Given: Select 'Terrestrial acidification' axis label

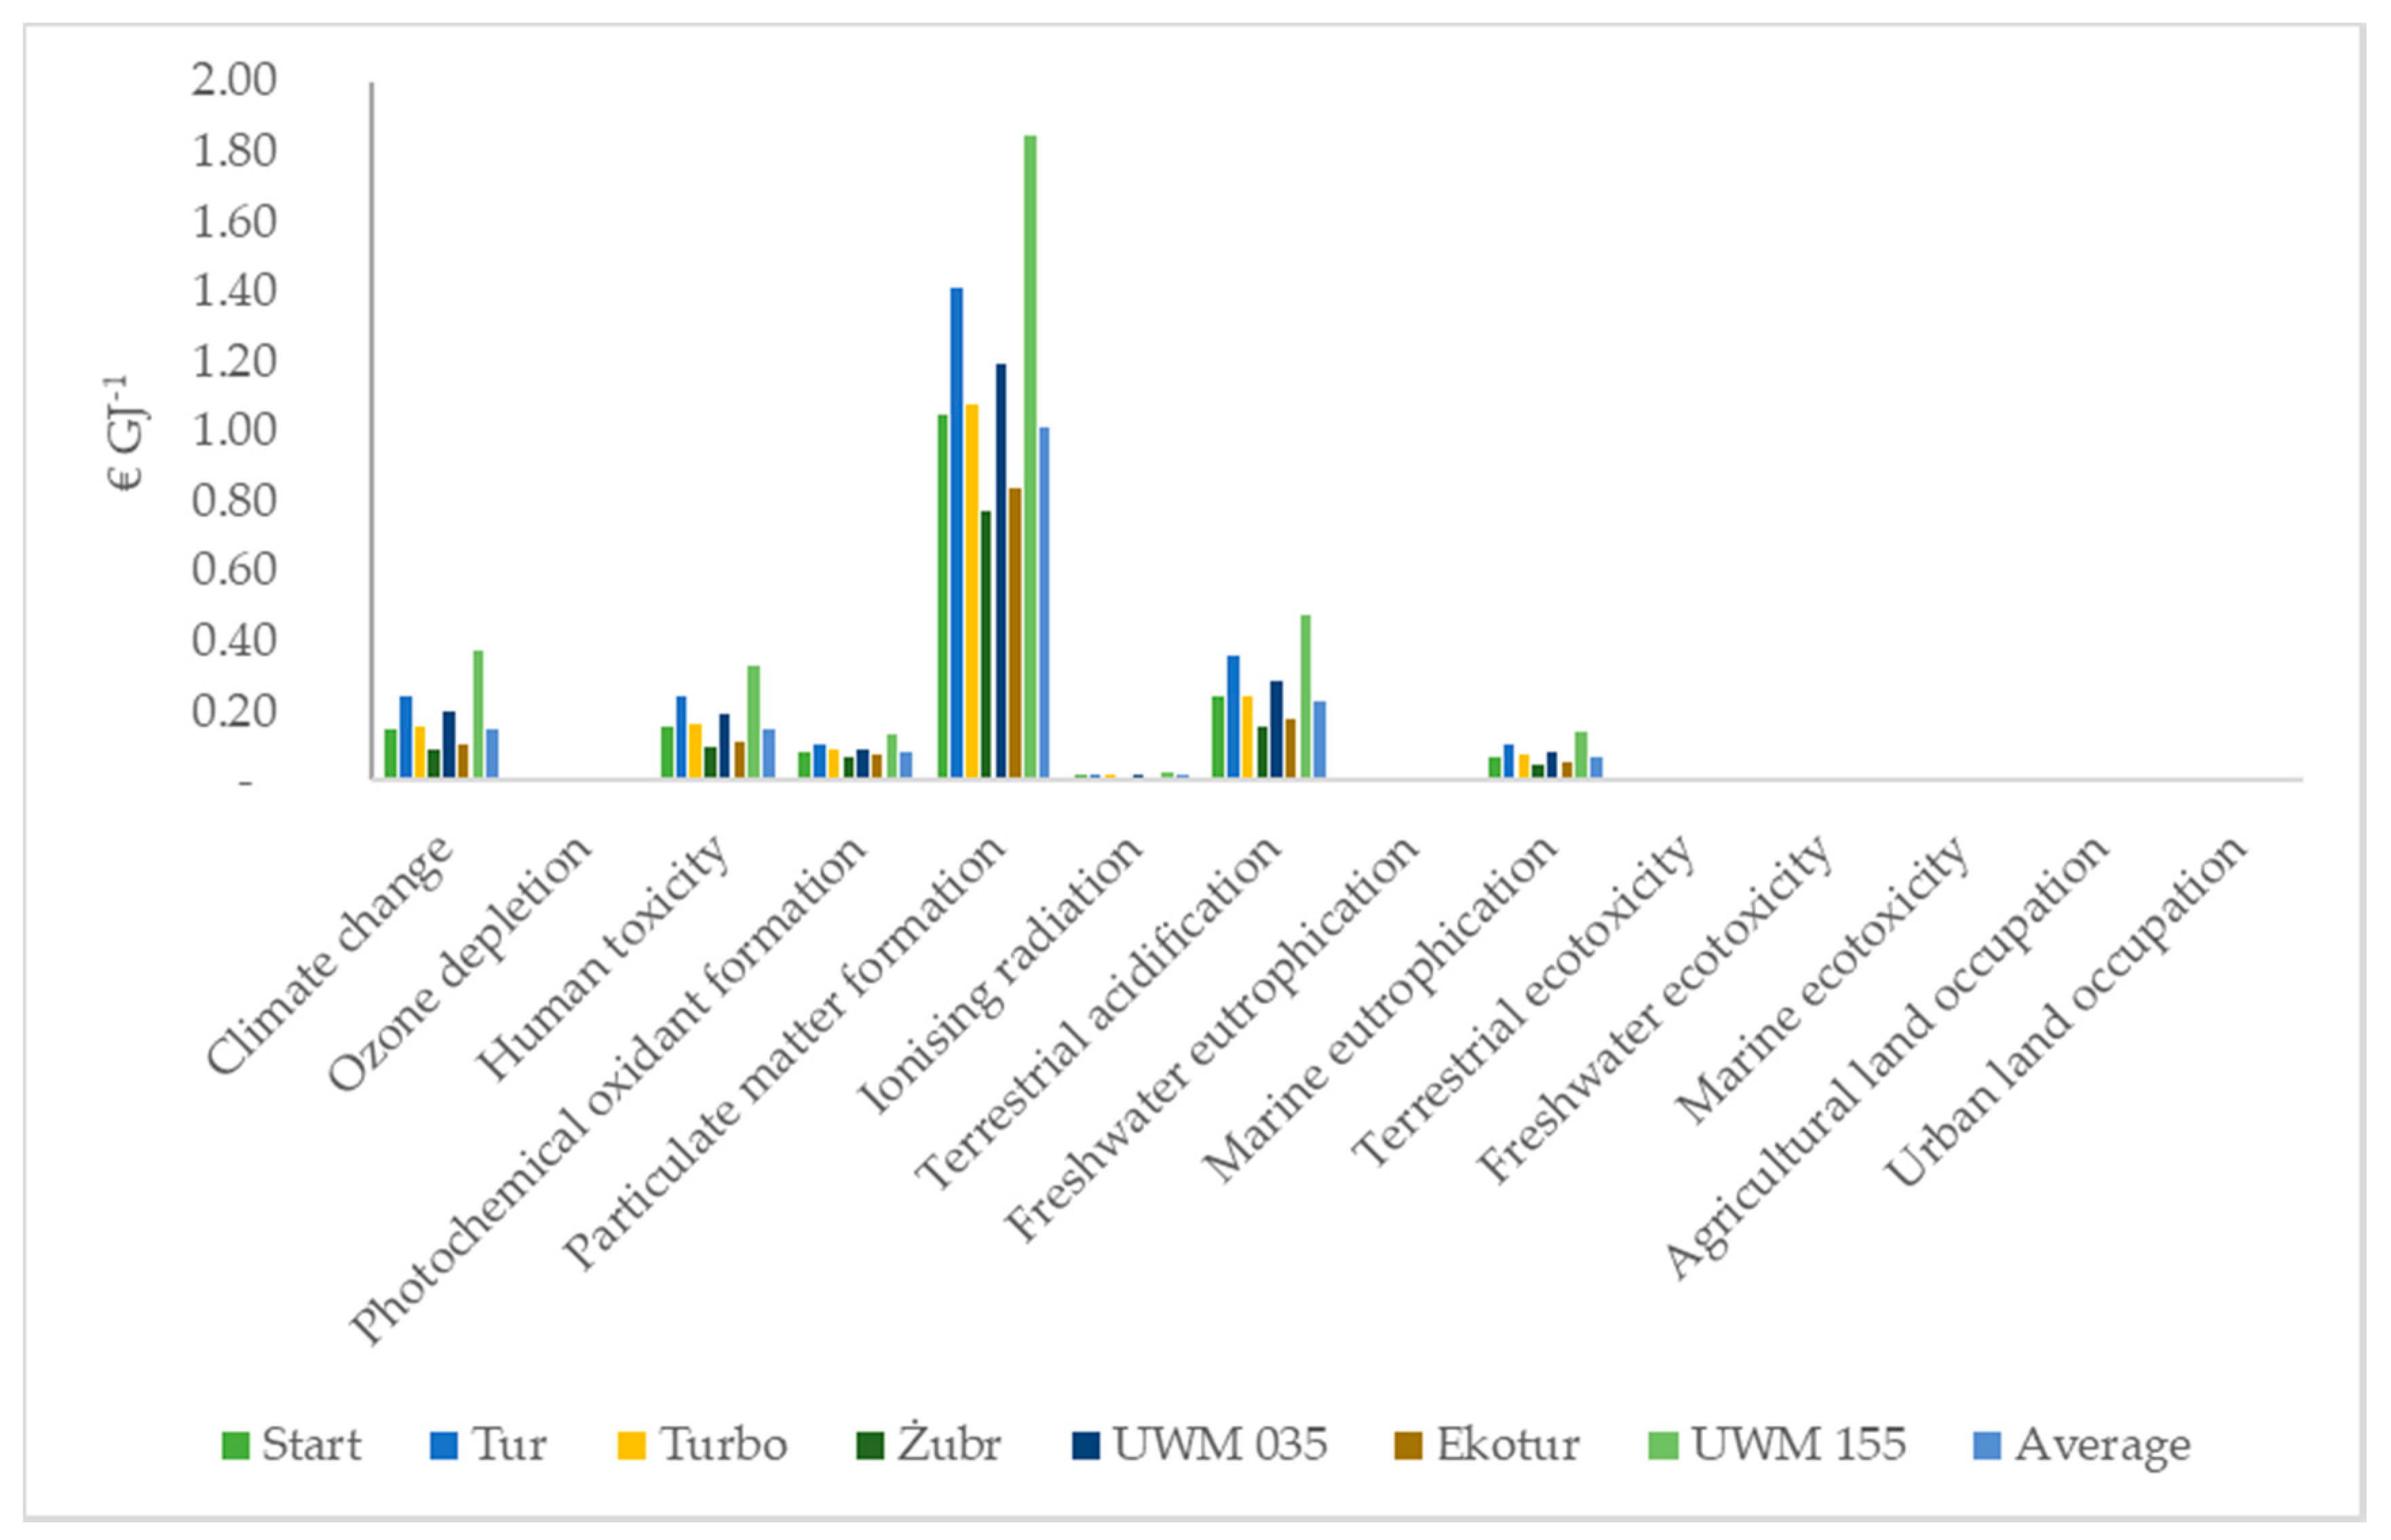Looking at the screenshot, I should click(x=1098, y=1012).
